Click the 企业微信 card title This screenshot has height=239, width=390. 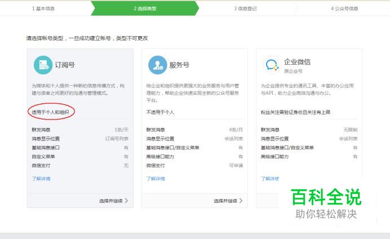tap(297, 61)
